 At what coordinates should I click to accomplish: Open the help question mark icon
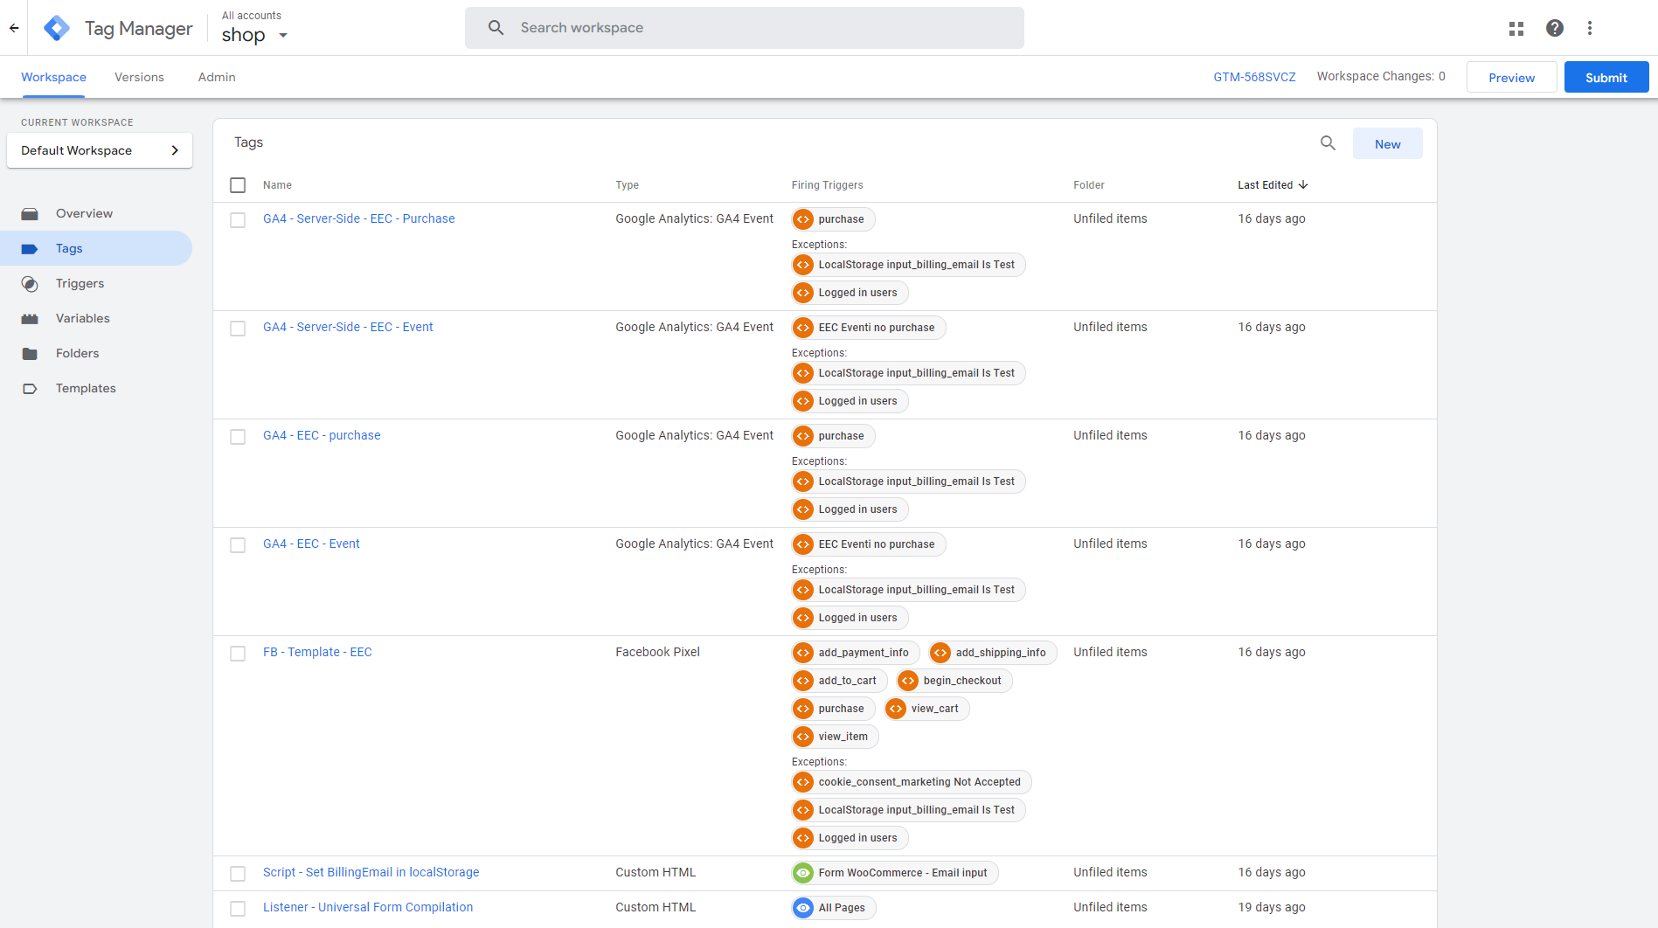pos(1555,28)
